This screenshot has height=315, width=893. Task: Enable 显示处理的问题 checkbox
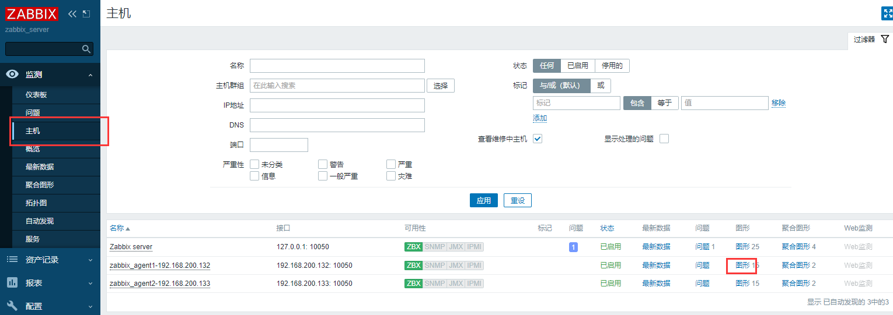[x=664, y=139]
